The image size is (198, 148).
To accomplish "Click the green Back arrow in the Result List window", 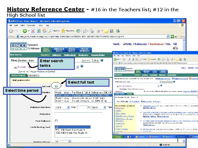I will click(x=115, y=59).
